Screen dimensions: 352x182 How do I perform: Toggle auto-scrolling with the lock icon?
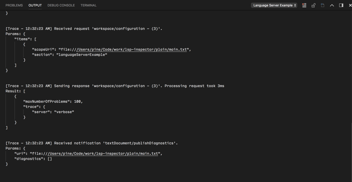[x=313, y=5]
